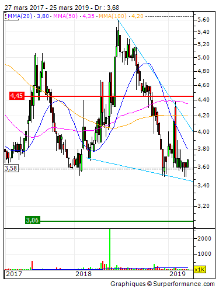Click the tallest green volume bar
The height and width of the screenshot is (289, 219).
pos(110,249)
